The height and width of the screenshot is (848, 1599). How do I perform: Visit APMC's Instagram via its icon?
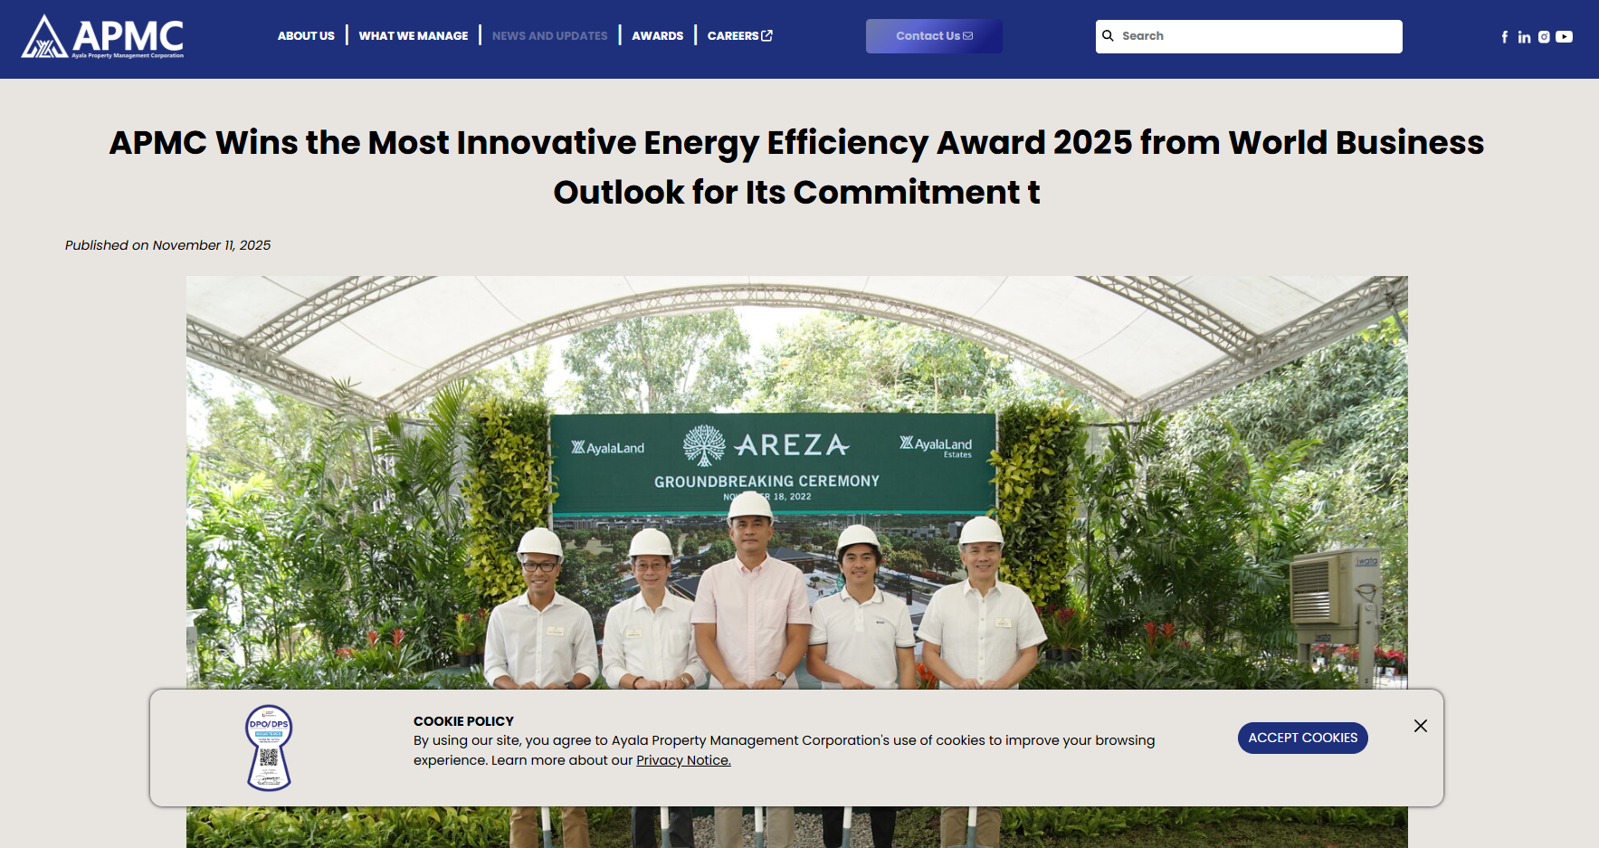1544,36
